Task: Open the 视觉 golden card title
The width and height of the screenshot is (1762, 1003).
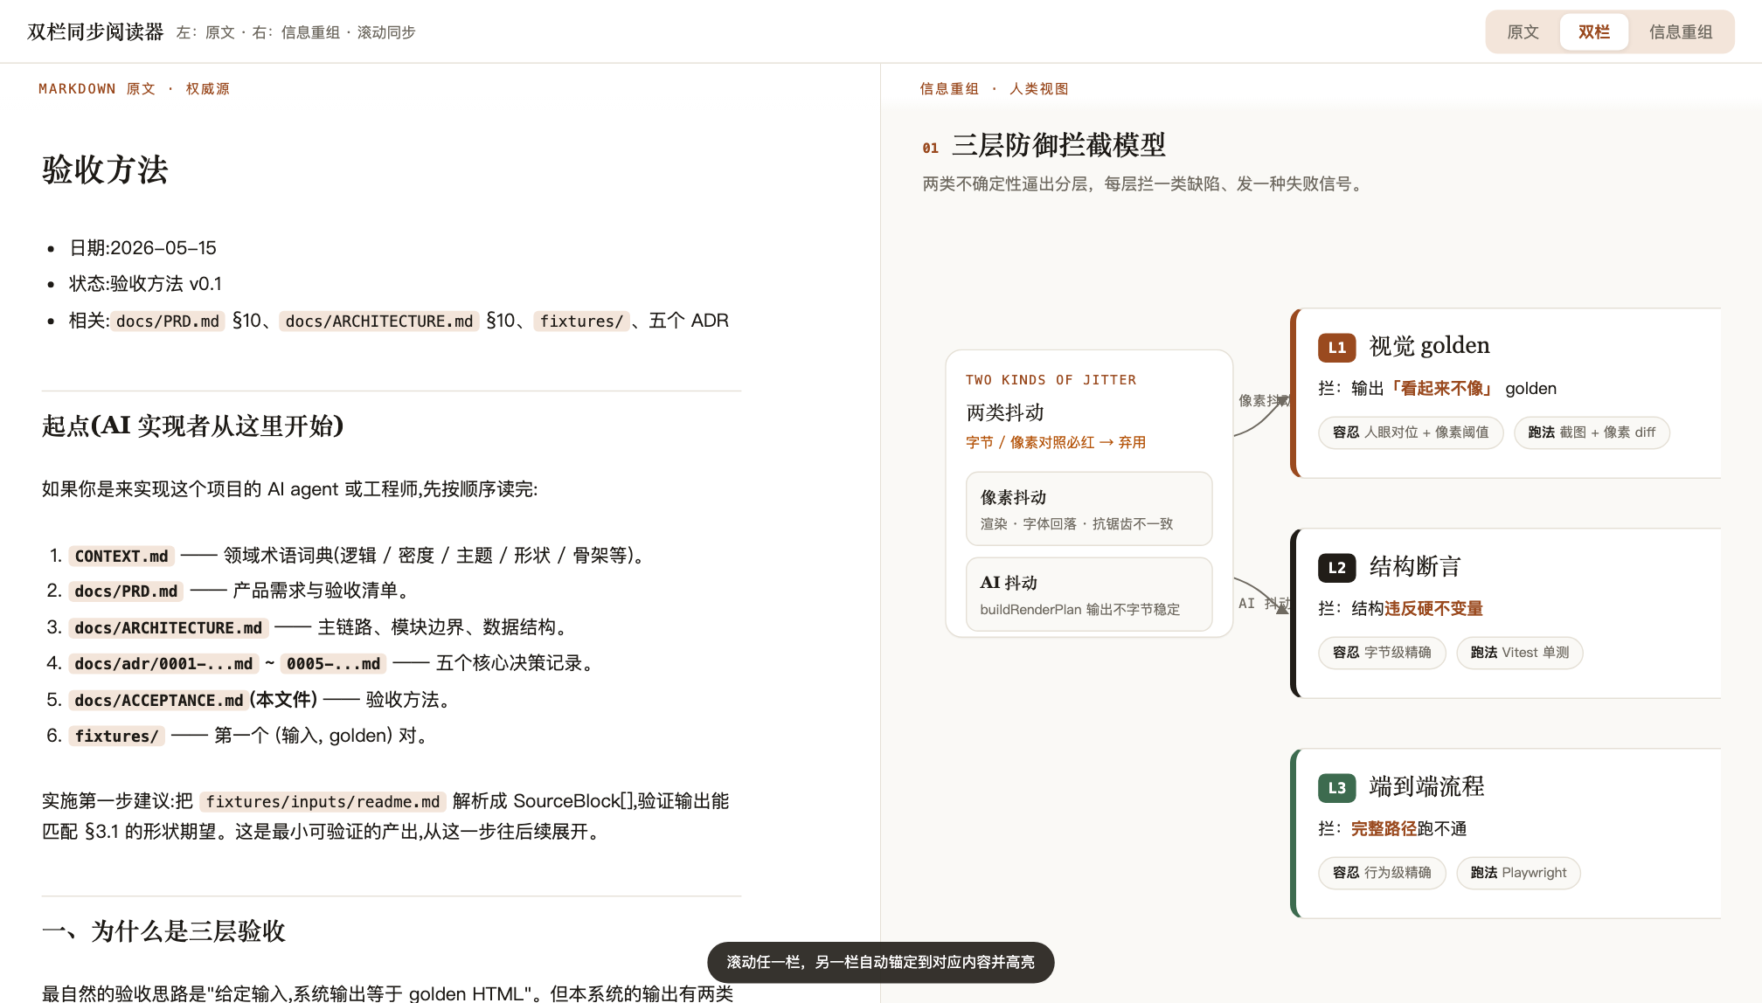Action: (1429, 346)
